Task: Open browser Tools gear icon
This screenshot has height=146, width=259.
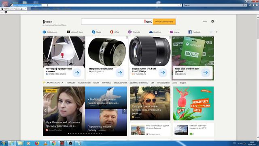Action: click(x=257, y=5)
